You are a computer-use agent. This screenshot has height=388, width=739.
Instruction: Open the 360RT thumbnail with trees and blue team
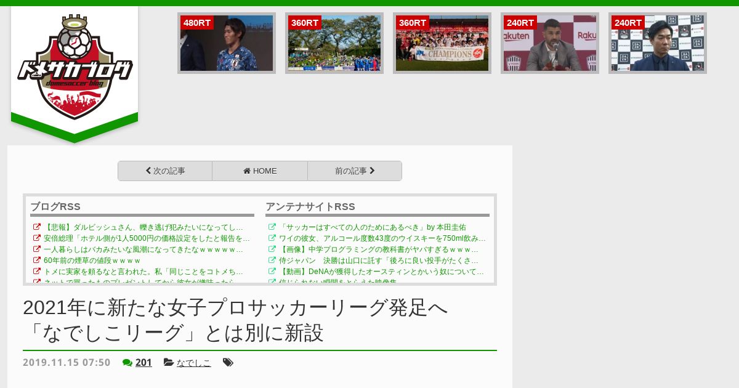click(334, 43)
